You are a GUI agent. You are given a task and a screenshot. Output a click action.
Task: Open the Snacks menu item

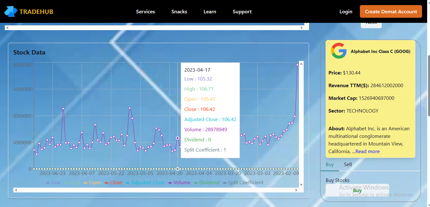[x=179, y=12]
